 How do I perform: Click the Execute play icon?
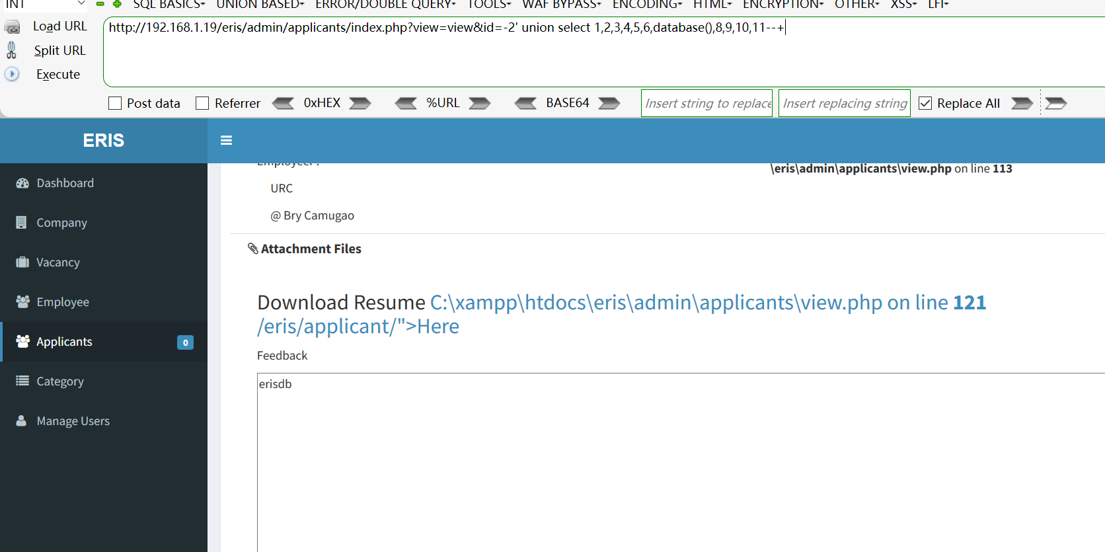click(12, 74)
